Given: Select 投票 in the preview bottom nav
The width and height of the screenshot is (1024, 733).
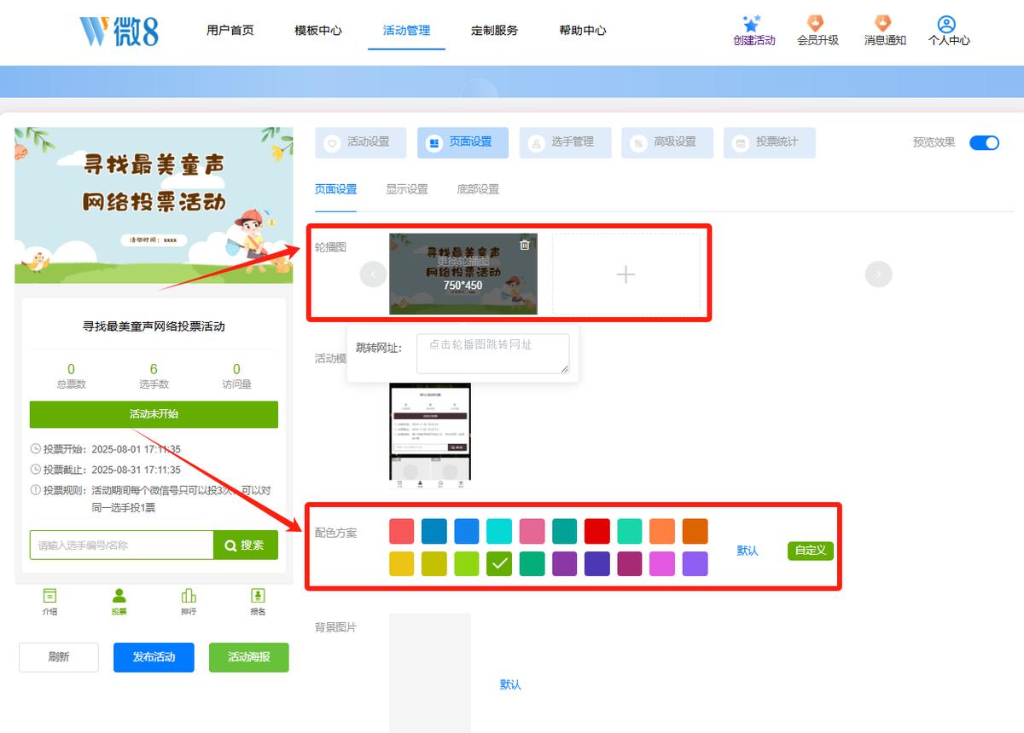Looking at the screenshot, I should [x=119, y=601].
